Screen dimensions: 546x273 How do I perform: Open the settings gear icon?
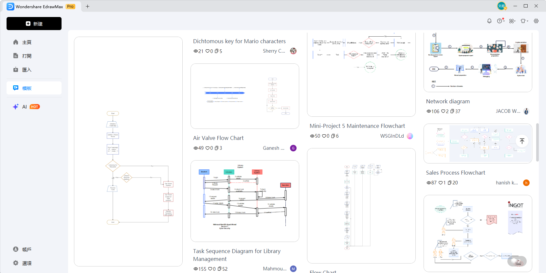pos(536,21)
